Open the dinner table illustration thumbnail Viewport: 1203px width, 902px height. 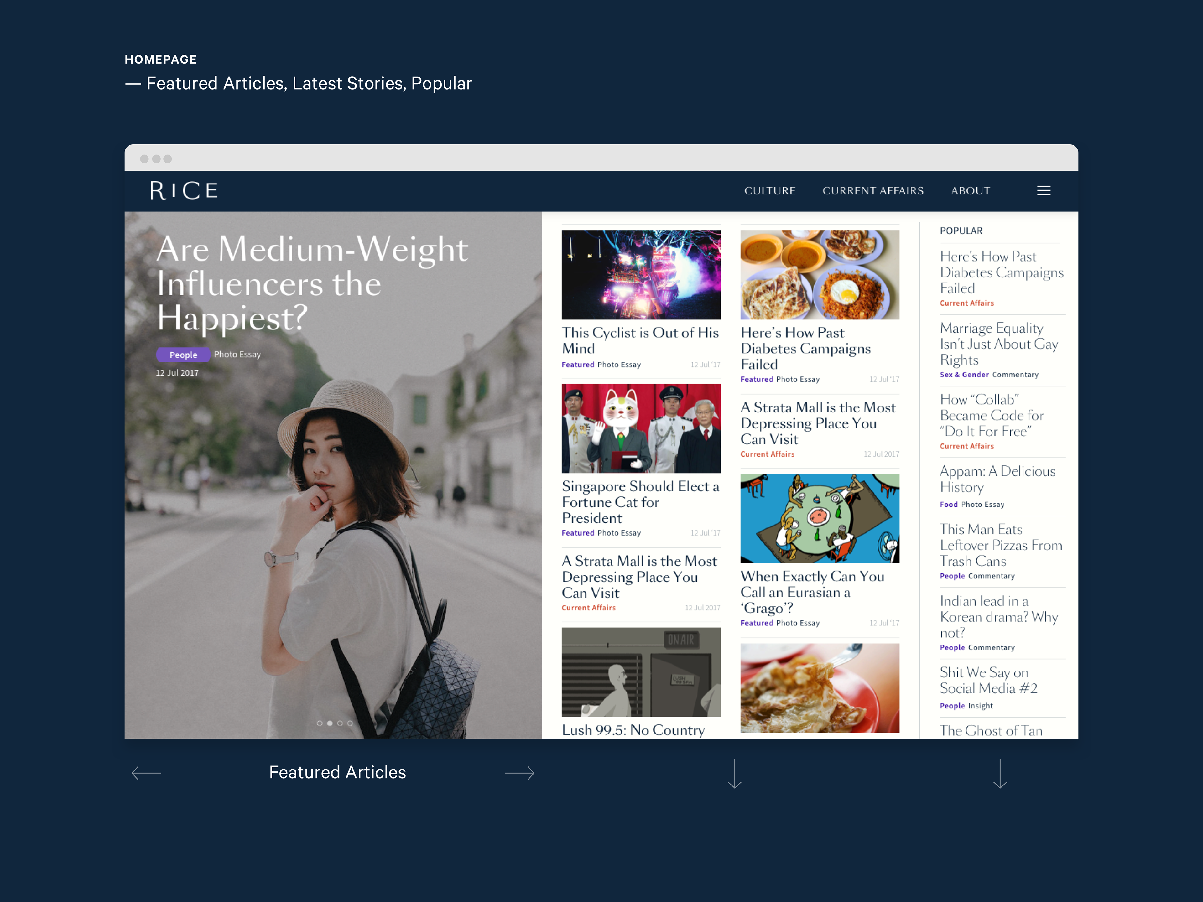820,518
